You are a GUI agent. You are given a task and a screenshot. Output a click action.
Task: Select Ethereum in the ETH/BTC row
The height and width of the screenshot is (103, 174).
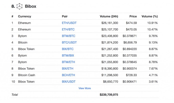(24, 29)
